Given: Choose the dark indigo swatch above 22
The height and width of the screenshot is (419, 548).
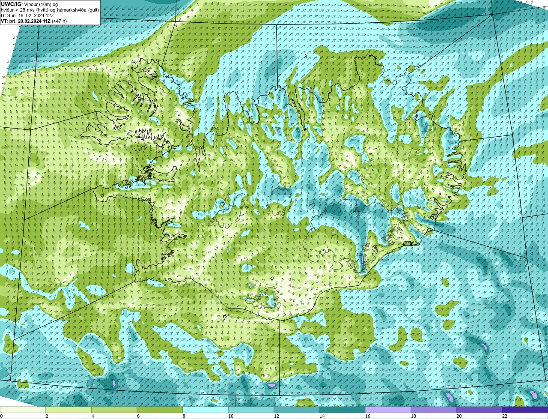Looking at the screenshot, I should tap(525, 410).
